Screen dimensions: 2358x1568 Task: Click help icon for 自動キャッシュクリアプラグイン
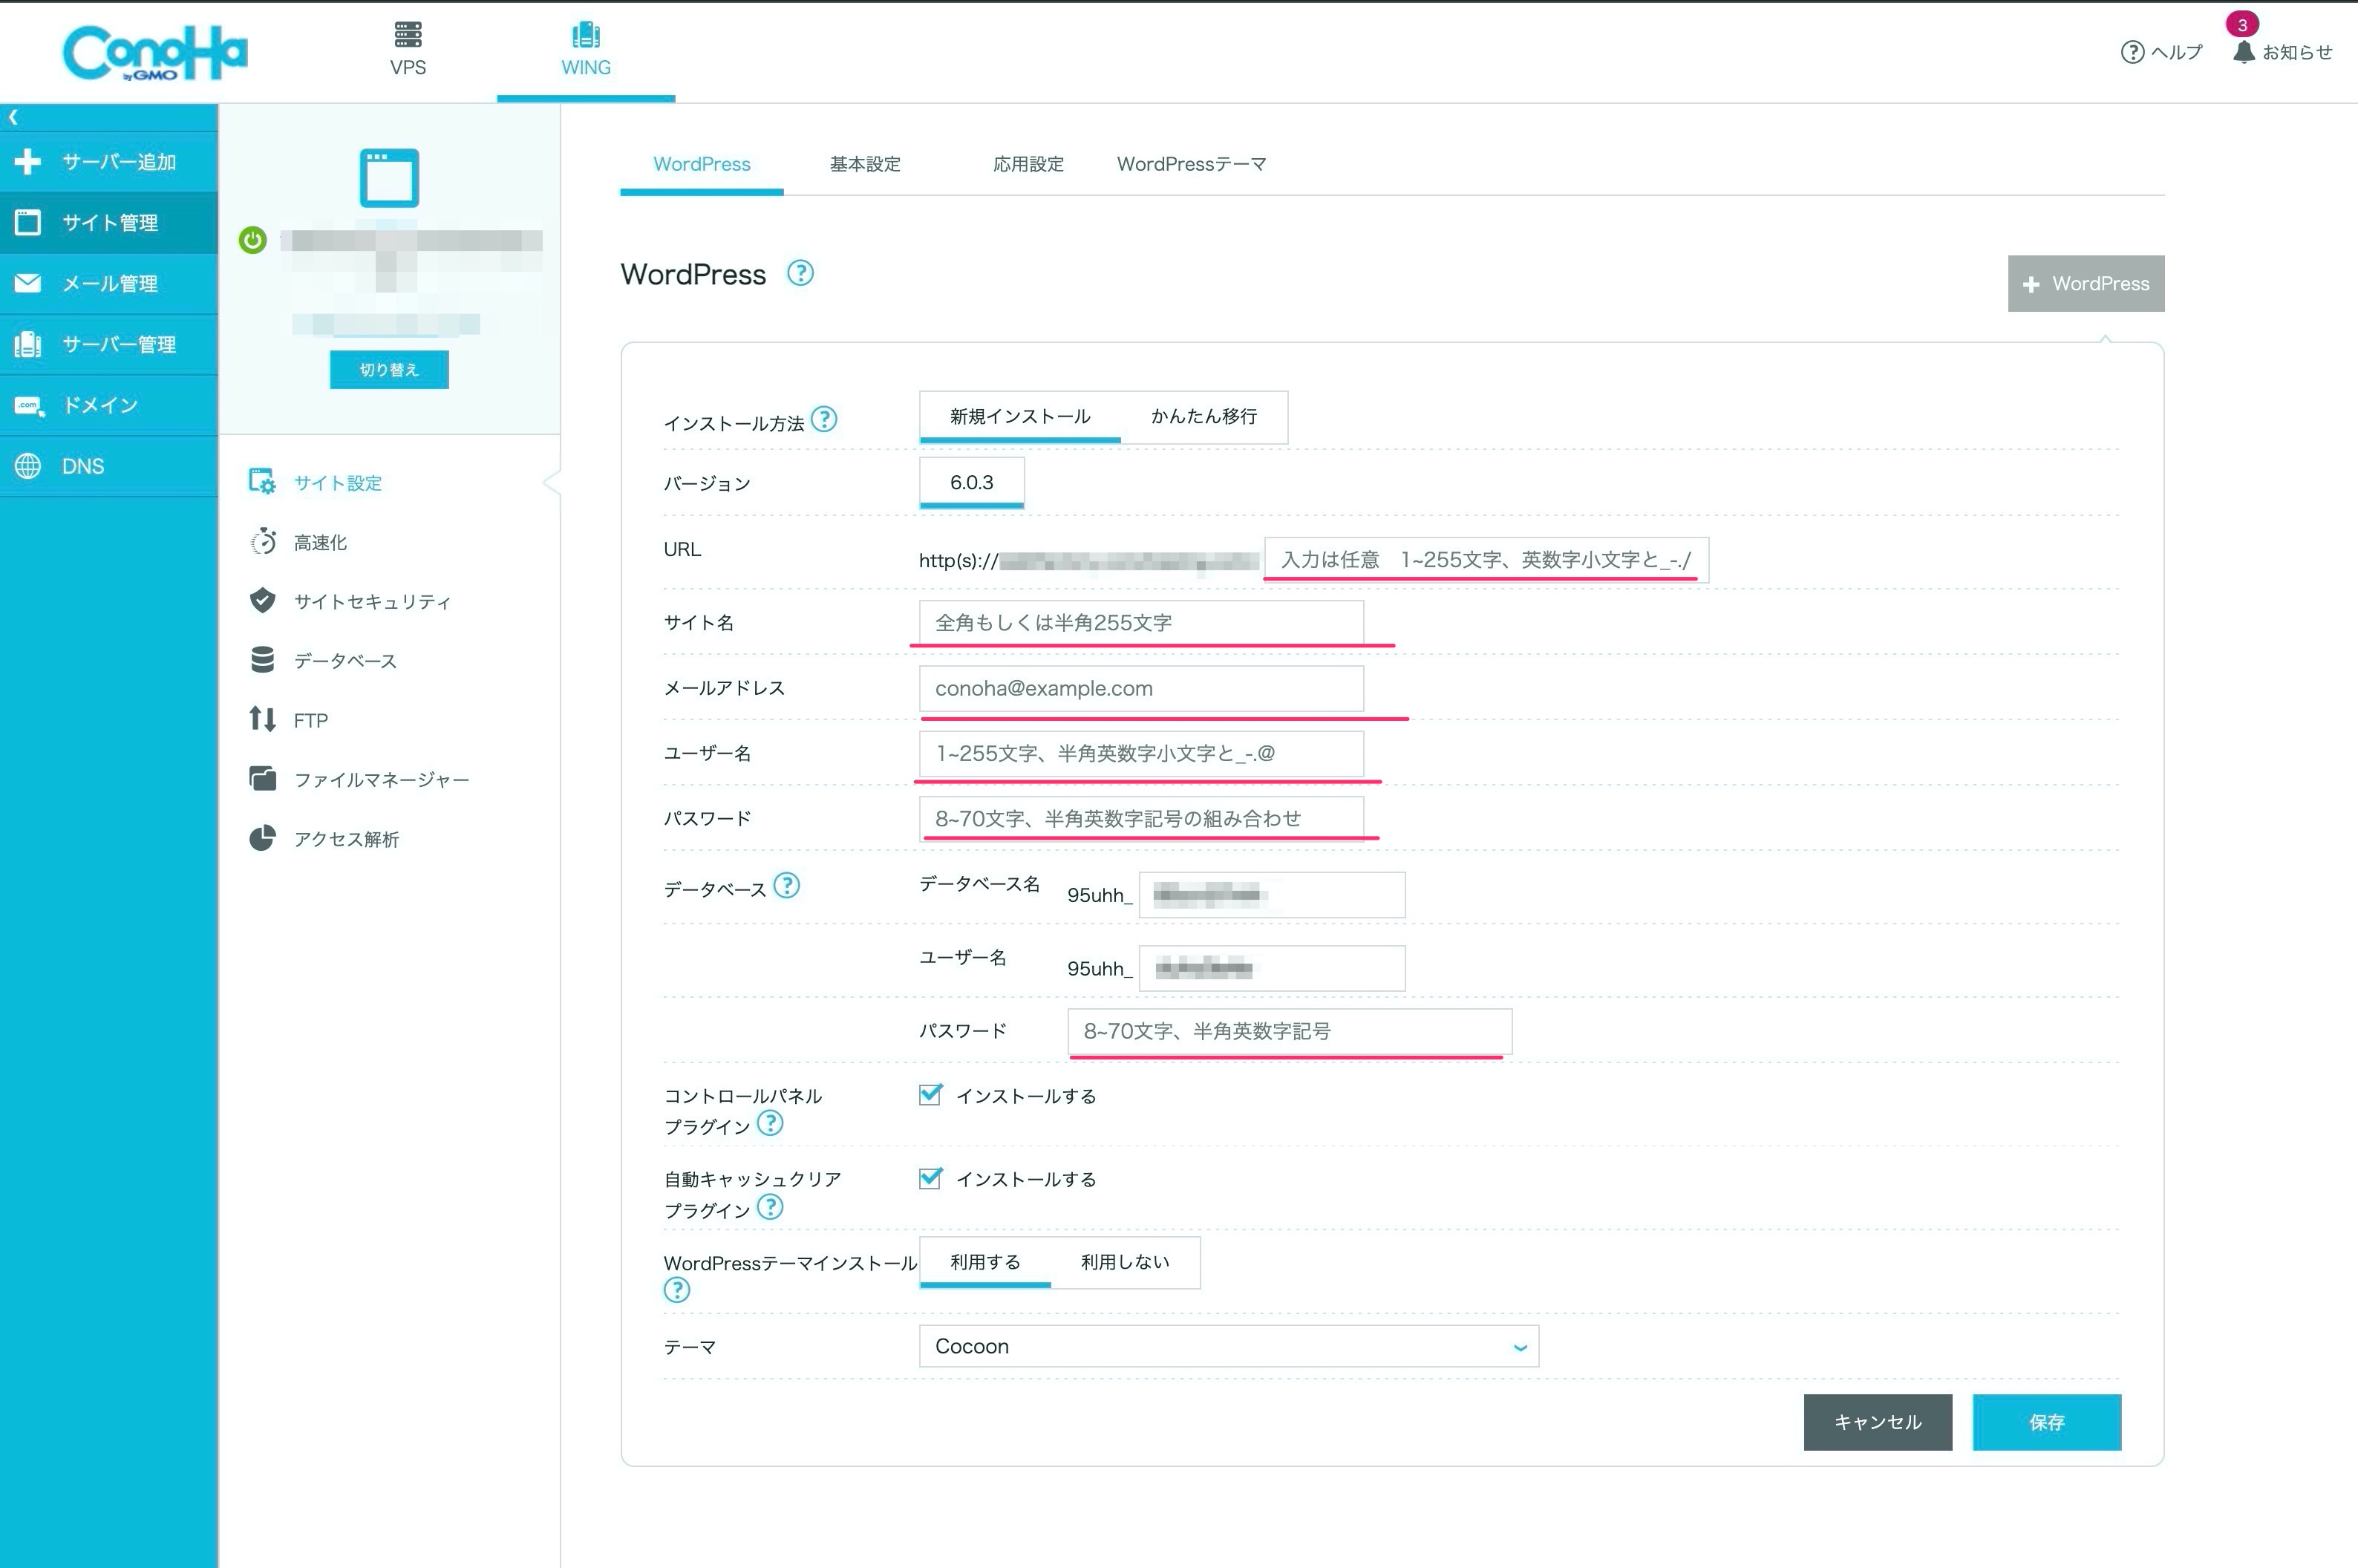point(770,1207)
